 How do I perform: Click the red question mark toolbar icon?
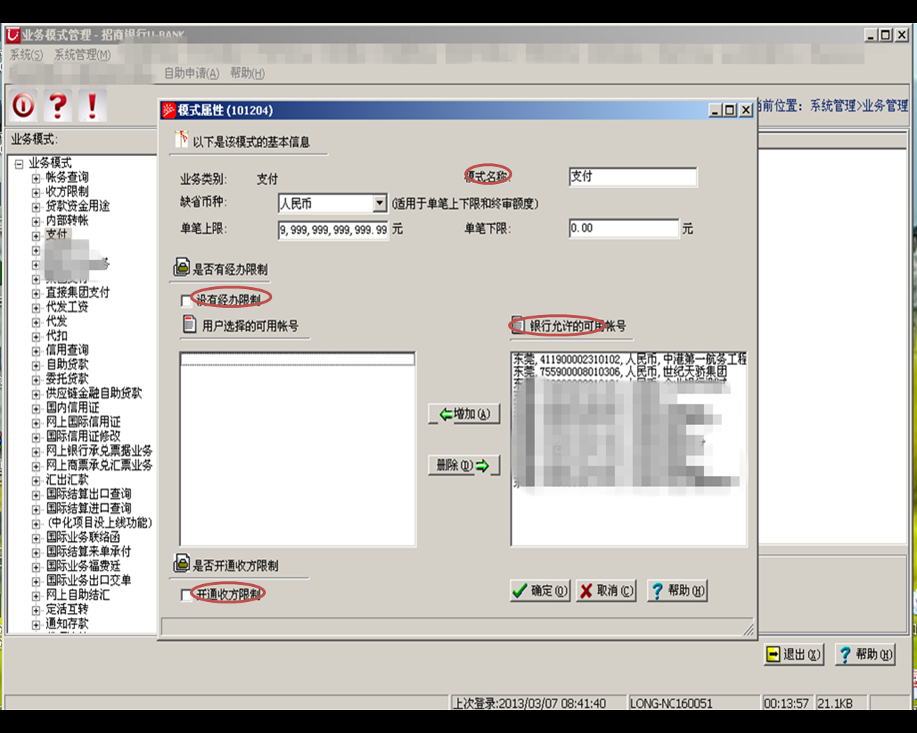[x=58, y=106]
